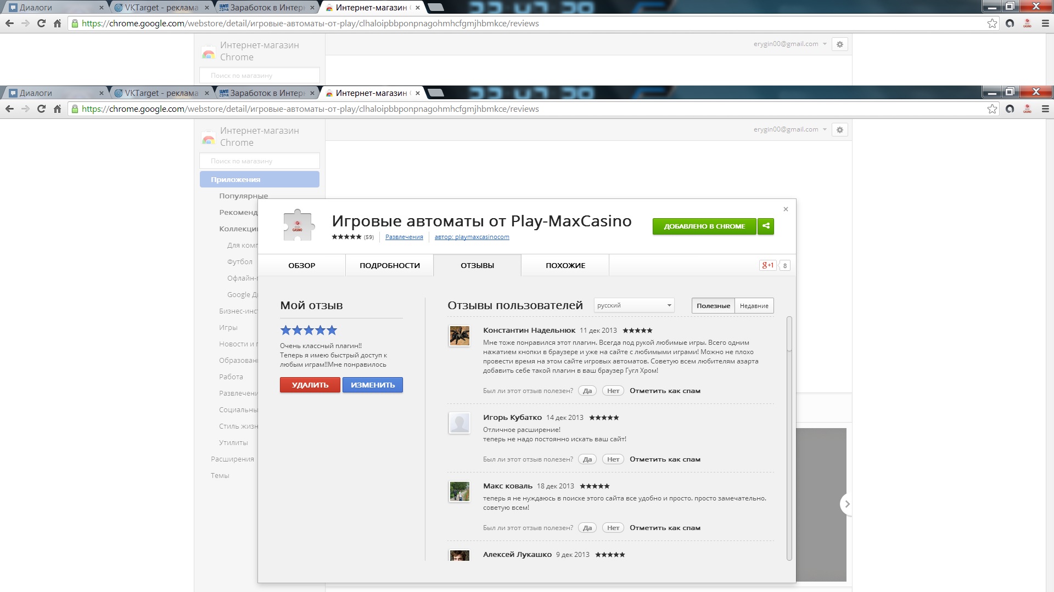The image size is (1054, 592).
Task: Flag Константин Надельнюк's review as spam
Action: [665, 391]
